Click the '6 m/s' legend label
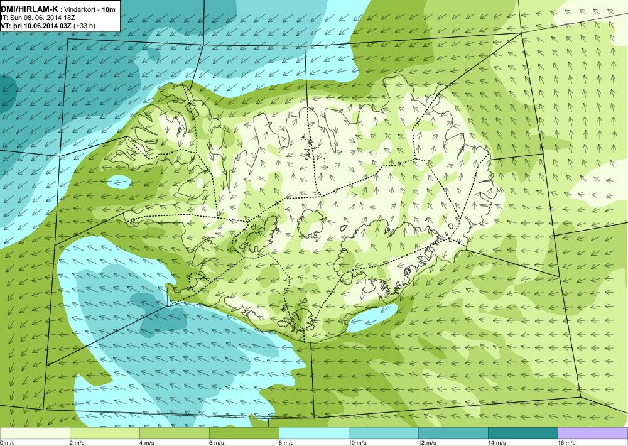 click(216, 442)
